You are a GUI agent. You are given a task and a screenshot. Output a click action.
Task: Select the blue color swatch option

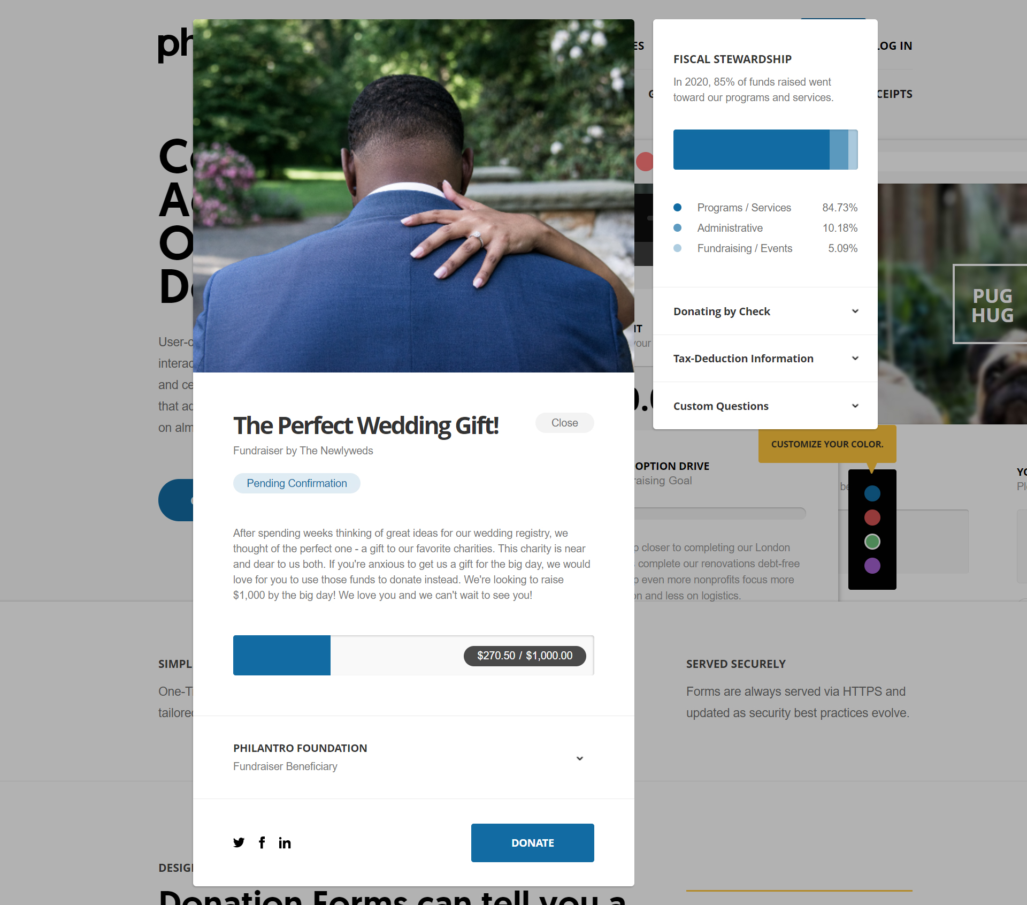point(873,493)
